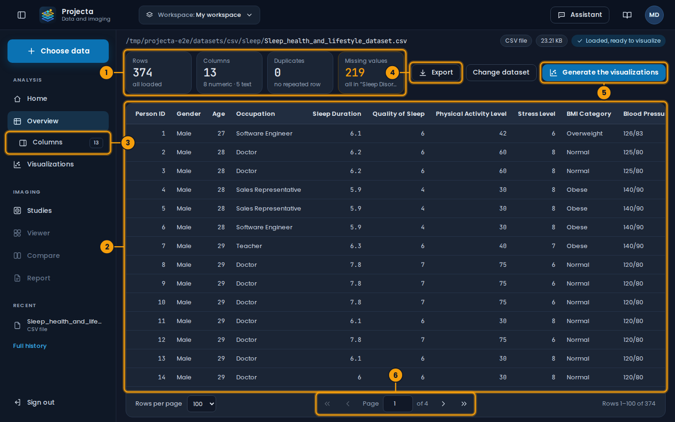This screenshot has height=422, width=675.
Task: Click the Full history link
Action: (x=30, y=346)
